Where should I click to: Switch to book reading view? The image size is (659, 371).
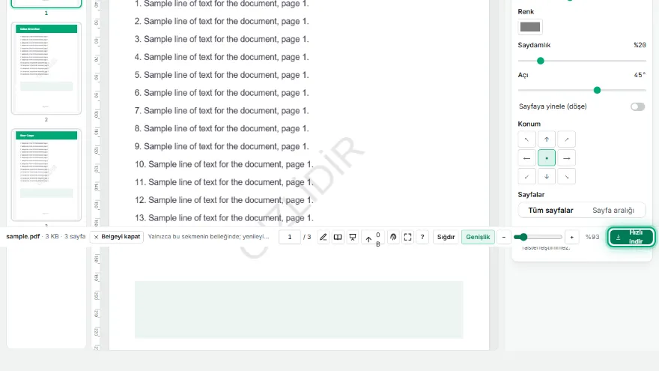pos(338,237)
